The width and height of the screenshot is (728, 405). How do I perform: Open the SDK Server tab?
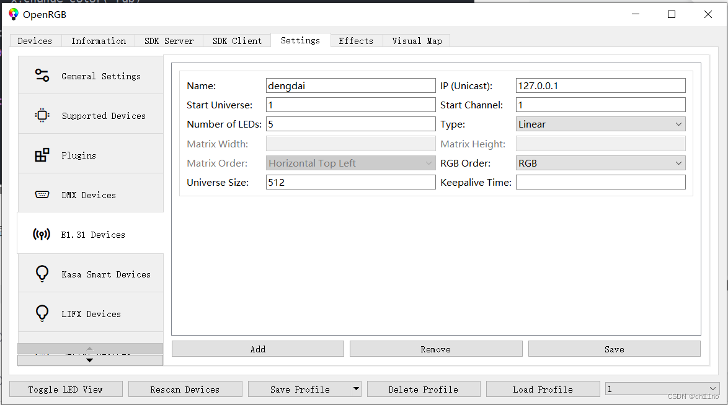(169, 41)
